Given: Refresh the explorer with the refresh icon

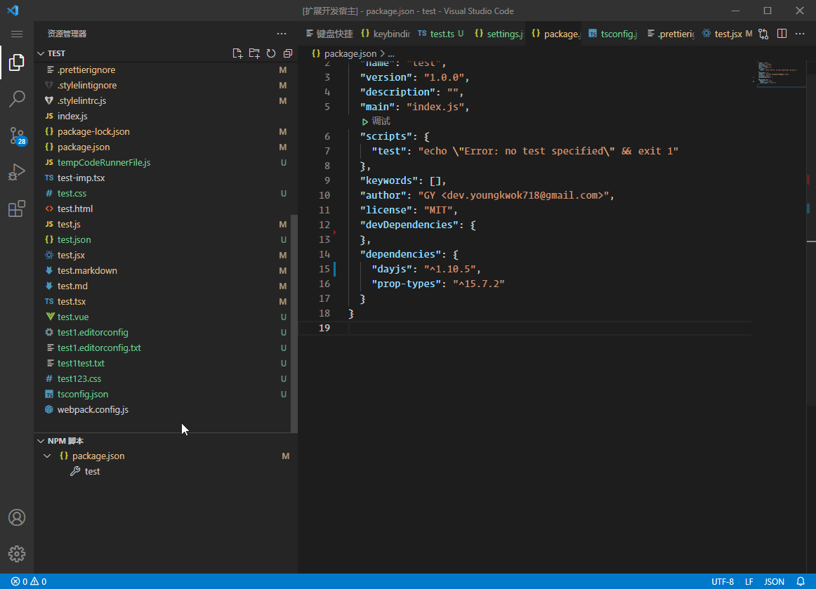Looking at the screenshot, I should [270, 53].
